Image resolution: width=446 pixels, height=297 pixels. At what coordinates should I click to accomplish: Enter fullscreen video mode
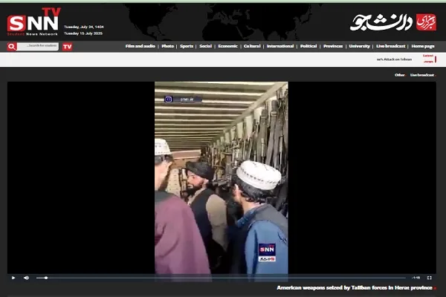coord(429,278)
